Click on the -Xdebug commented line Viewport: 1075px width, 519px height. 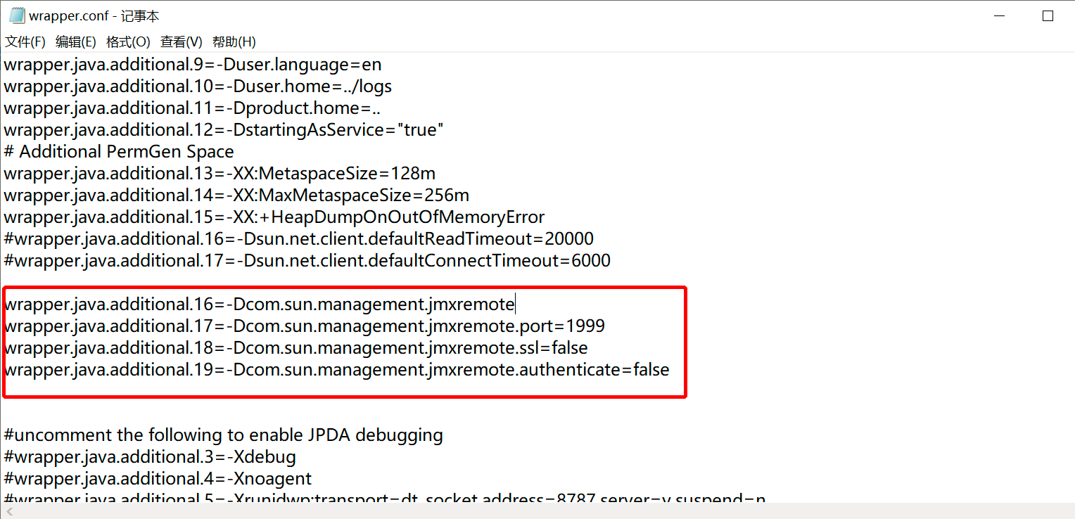click(150, 457)
